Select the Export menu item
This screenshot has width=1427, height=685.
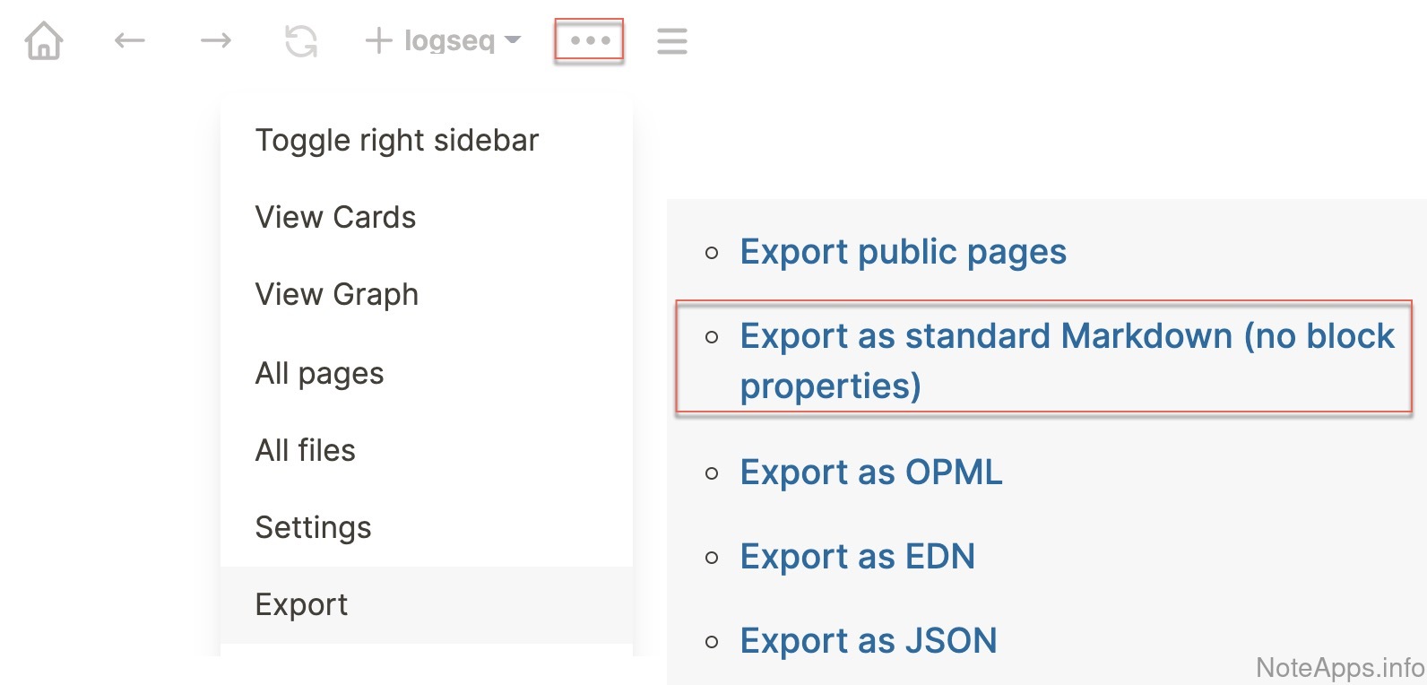coord(302,605)
